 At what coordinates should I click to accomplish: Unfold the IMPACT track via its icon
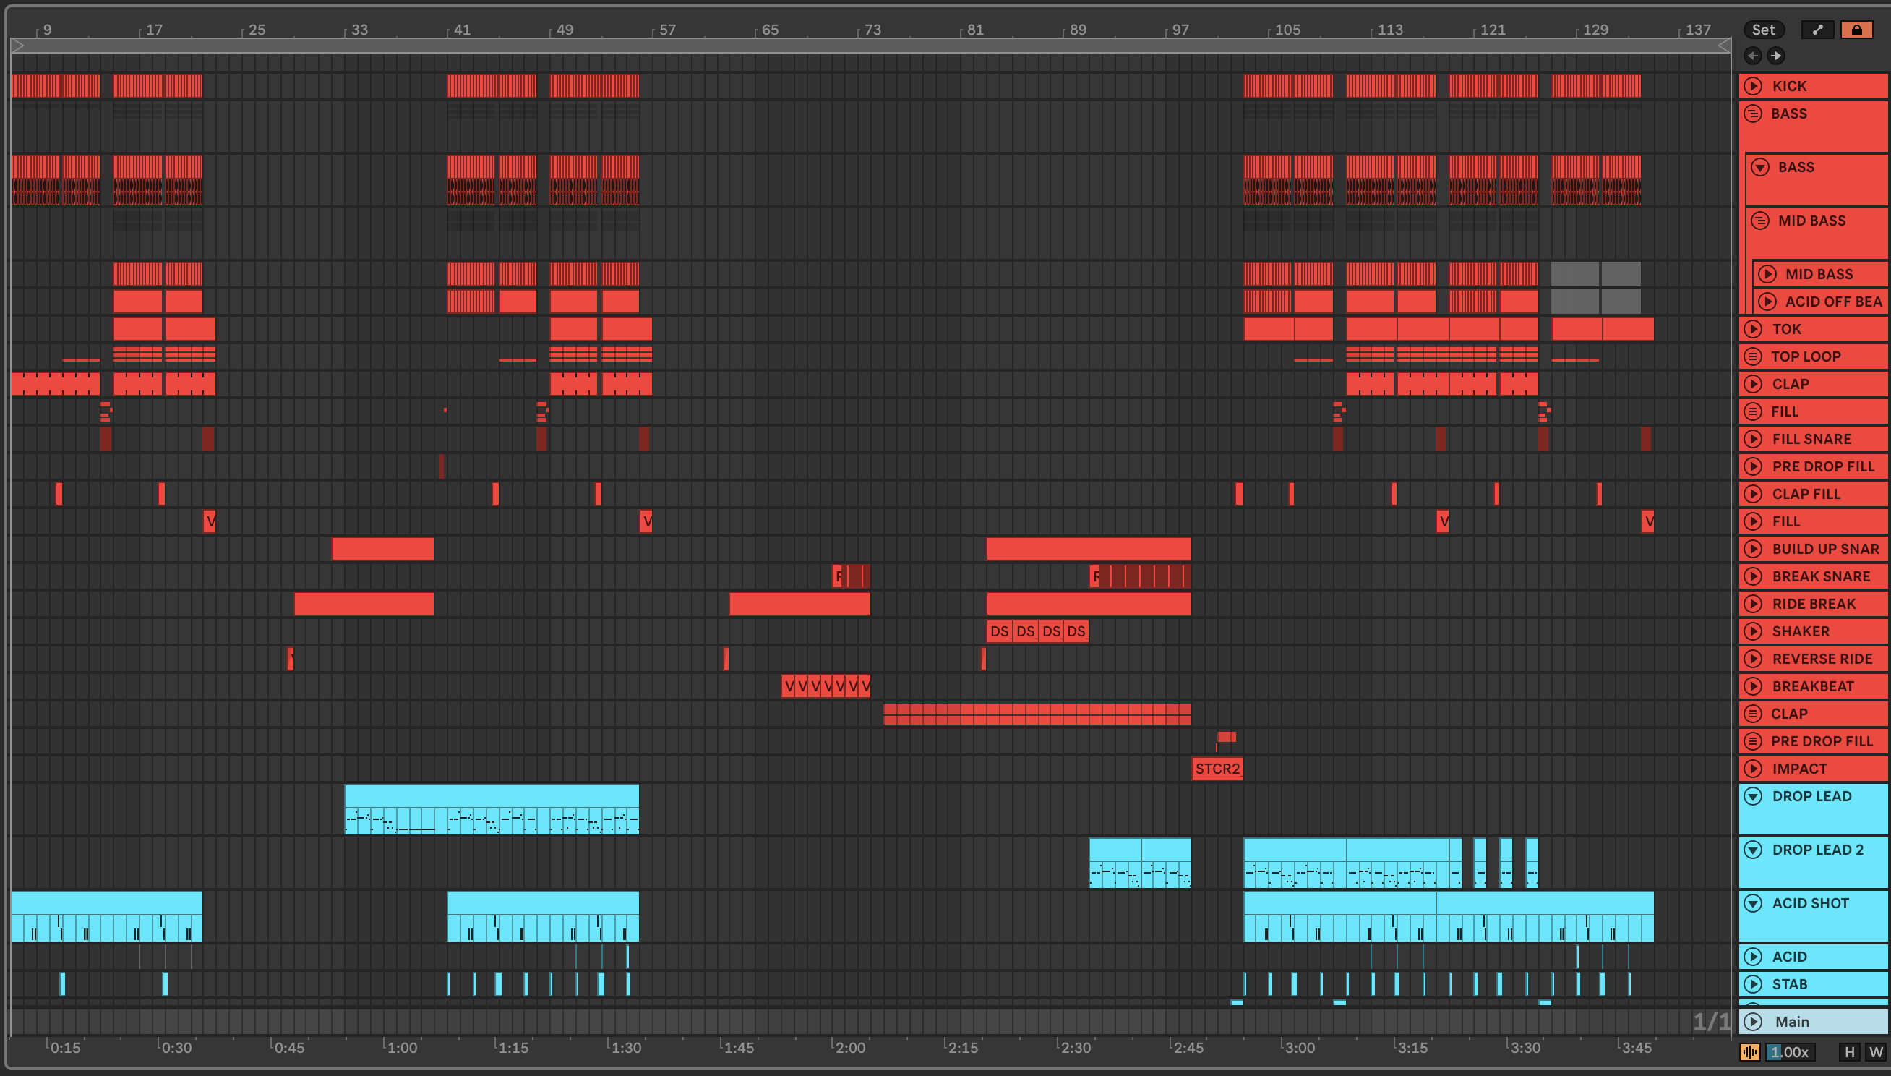(x=1753, y=769)
